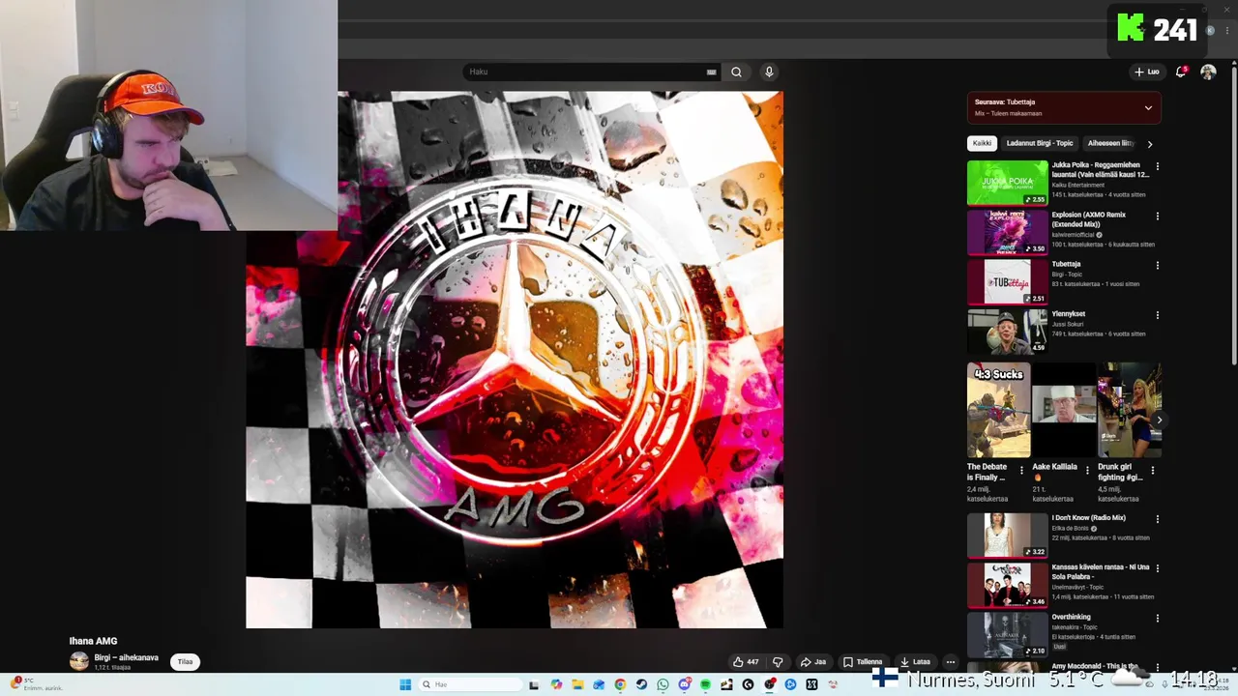Open options for The Debate is Finally short
Screen dimensions: 1238x696
pyautogui.click(x=1021, y=471)
